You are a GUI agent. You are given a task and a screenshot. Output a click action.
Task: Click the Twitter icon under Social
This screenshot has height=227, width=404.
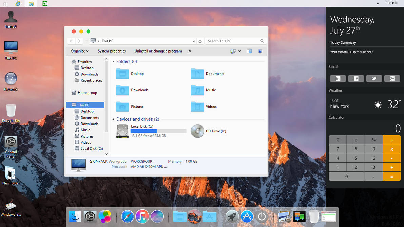[x=374, y=78]
